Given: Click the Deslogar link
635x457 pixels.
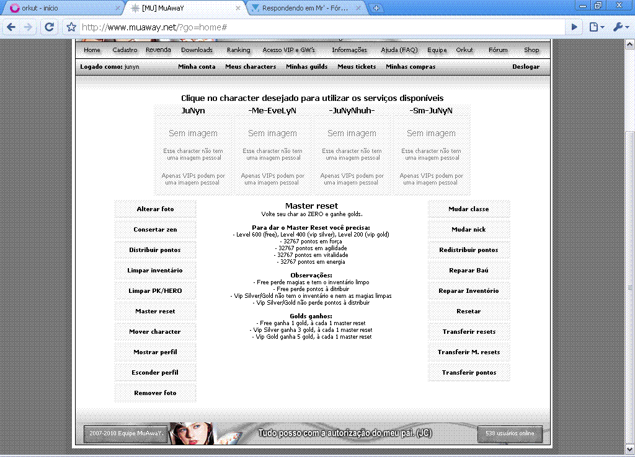Looking at the screenshot, I should click(525, 67).
